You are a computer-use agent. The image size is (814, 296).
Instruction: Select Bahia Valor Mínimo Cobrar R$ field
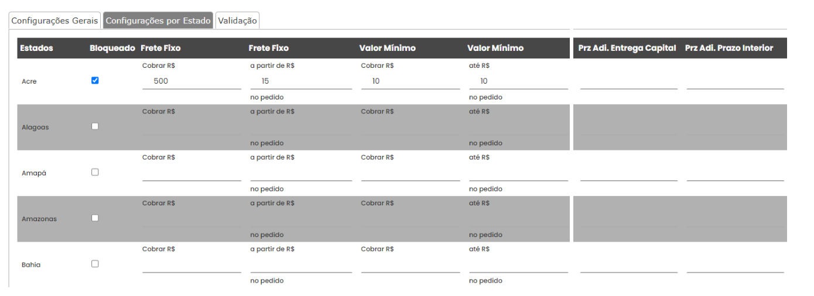[410, 265]
